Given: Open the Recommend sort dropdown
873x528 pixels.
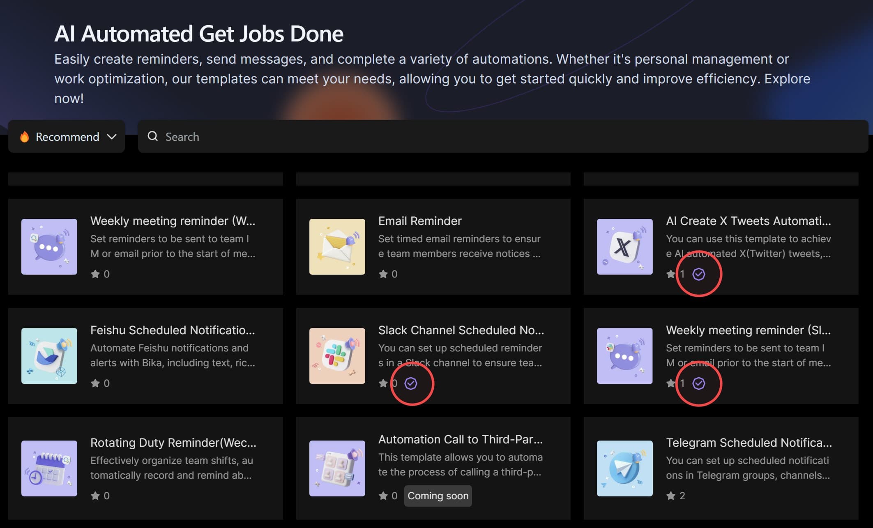Looking at the screenshot, I should 67,137.
